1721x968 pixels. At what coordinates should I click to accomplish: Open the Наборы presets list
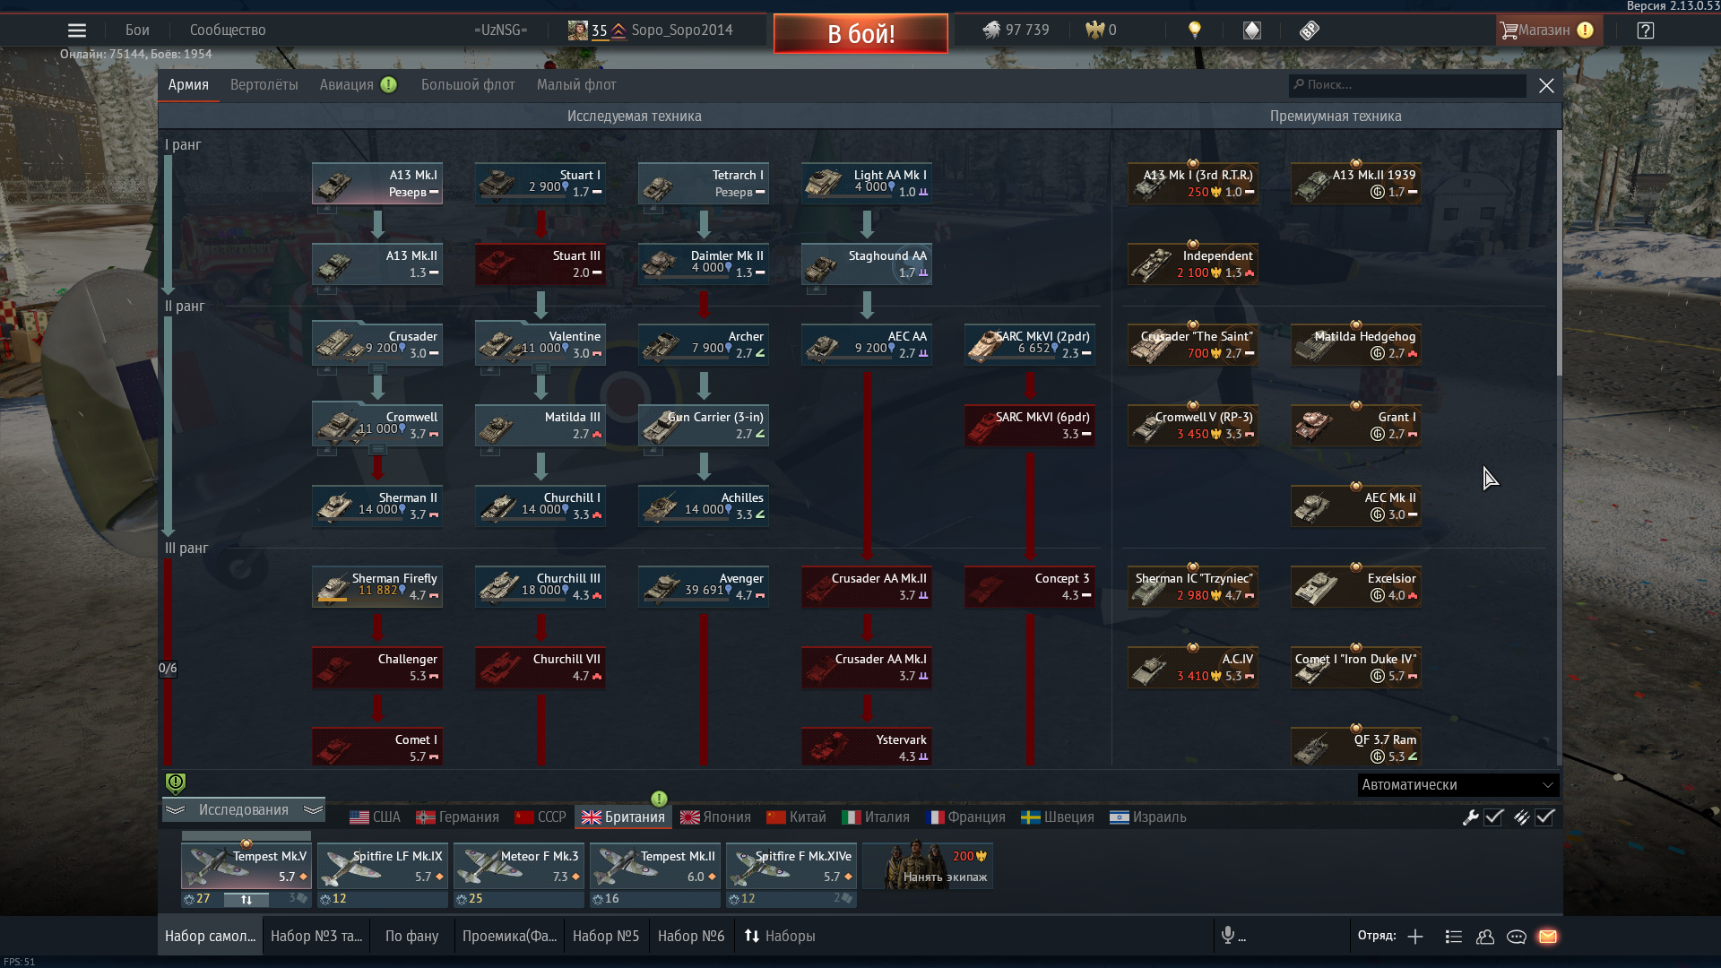(780, 936)
